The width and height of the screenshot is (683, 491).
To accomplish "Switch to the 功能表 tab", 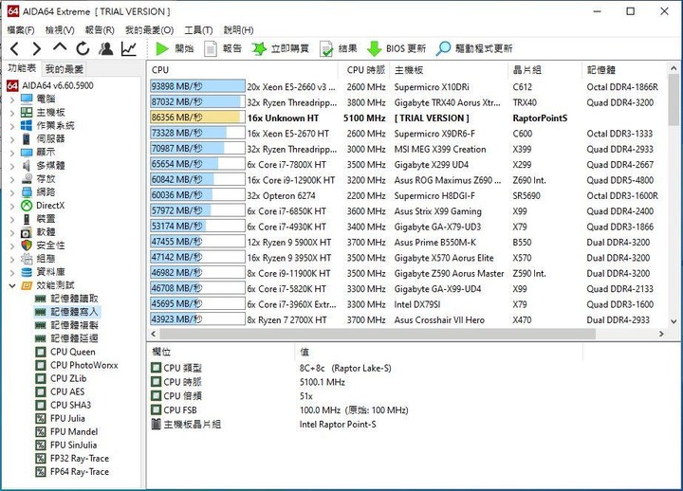I will click(22, 68).
